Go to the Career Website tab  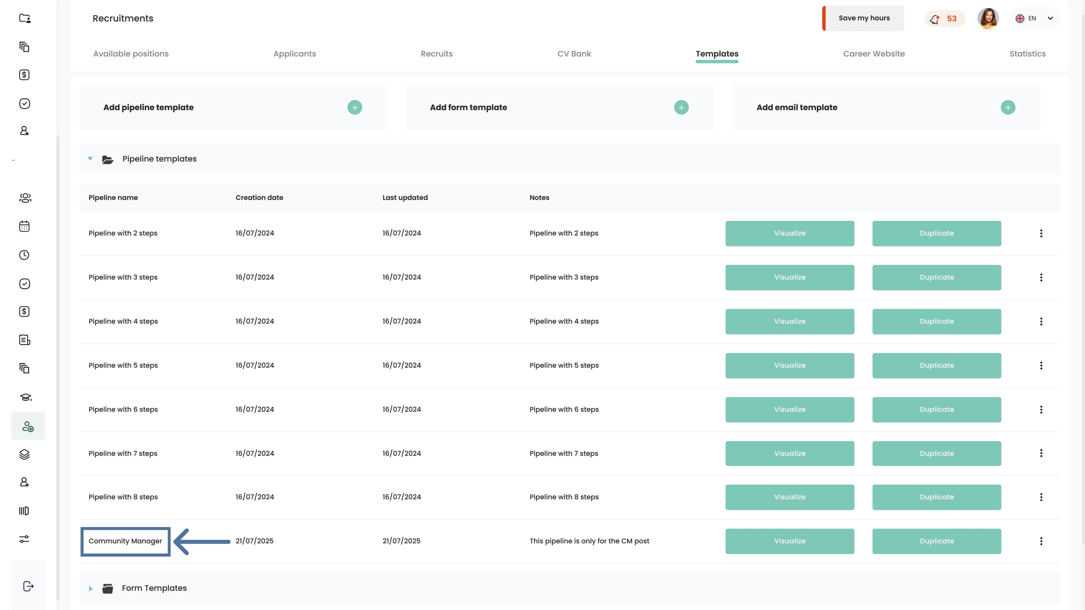coord(873,54)
